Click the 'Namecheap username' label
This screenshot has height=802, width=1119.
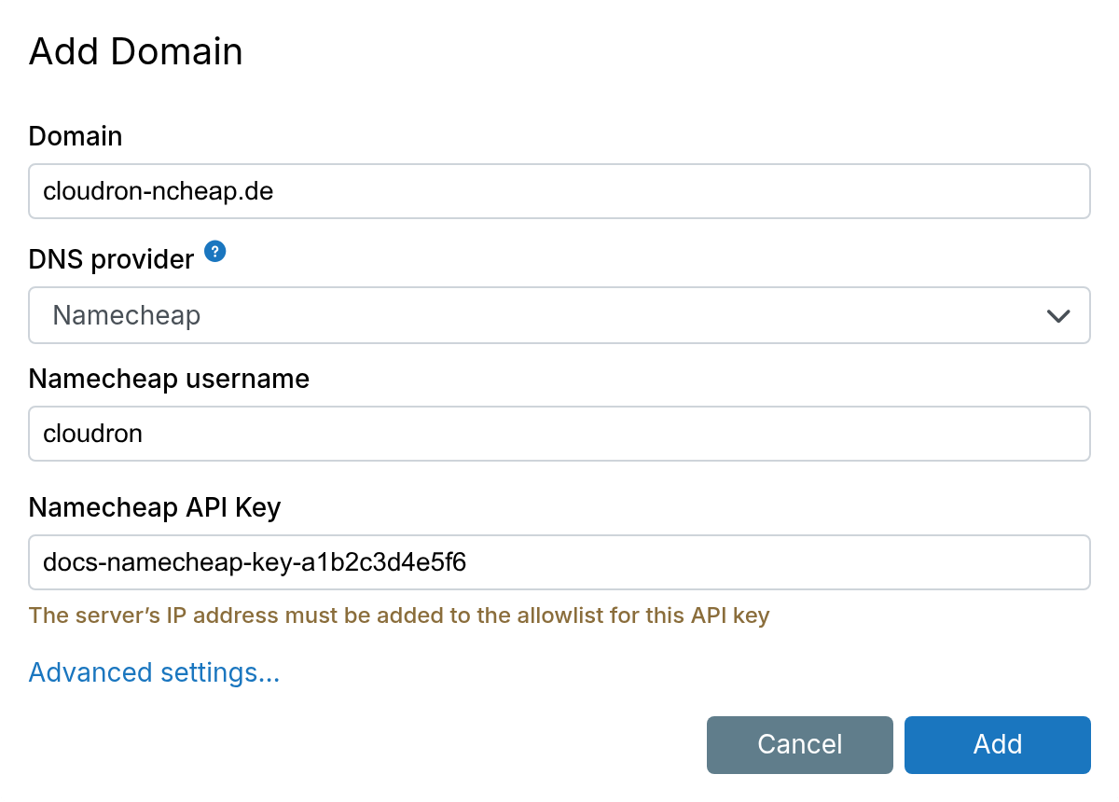(169, 379)
